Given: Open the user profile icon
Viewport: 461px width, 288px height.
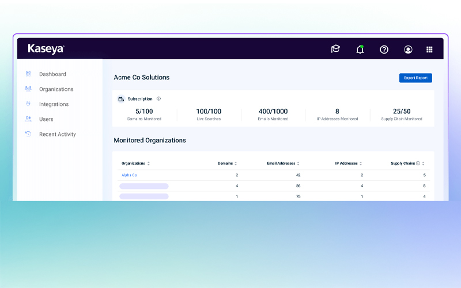Looking at the screenshot, I should (408, 50).
